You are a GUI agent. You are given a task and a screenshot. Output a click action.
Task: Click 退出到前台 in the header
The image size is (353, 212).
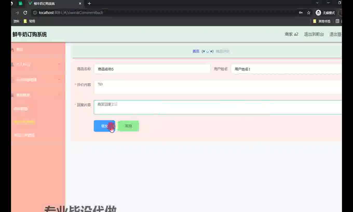pyautogui.click(x=314, y=34)
